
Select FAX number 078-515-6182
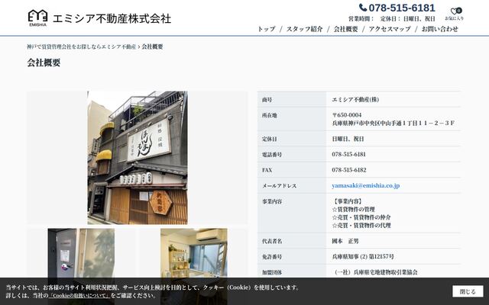pos(349,170)
